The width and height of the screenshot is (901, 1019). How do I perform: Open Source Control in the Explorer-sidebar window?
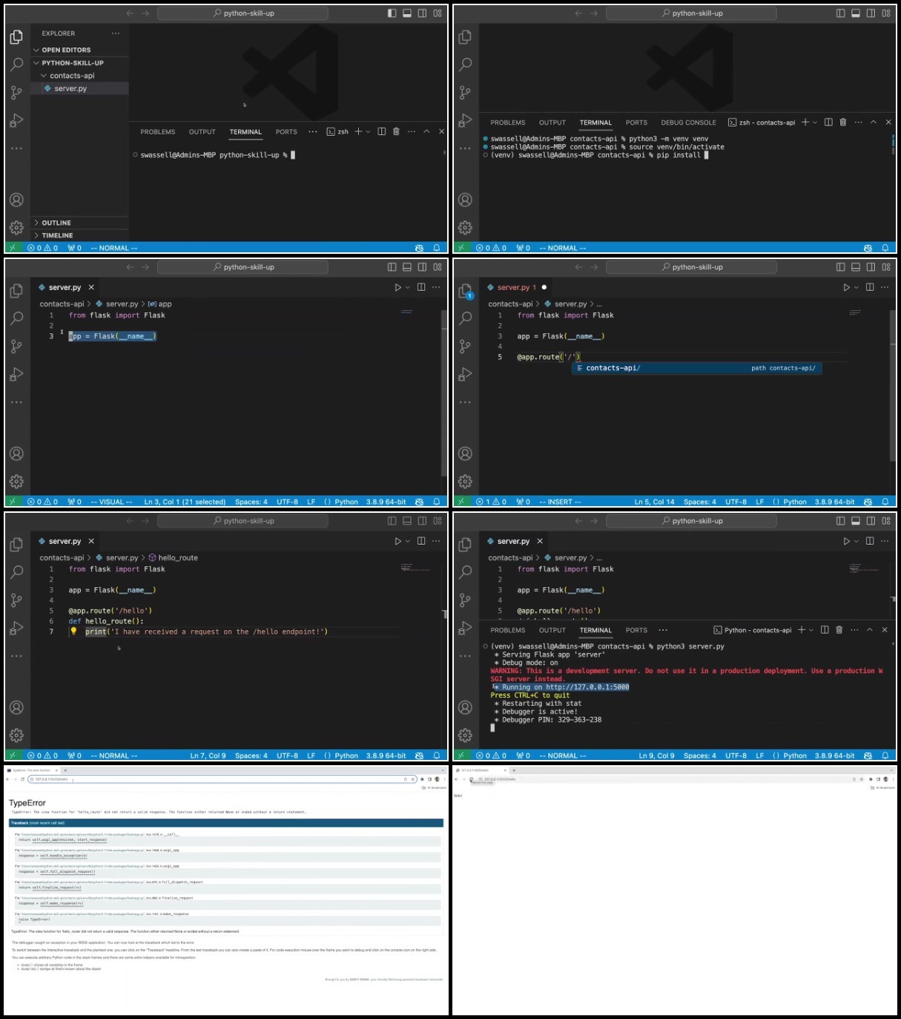tap(16, 93)
